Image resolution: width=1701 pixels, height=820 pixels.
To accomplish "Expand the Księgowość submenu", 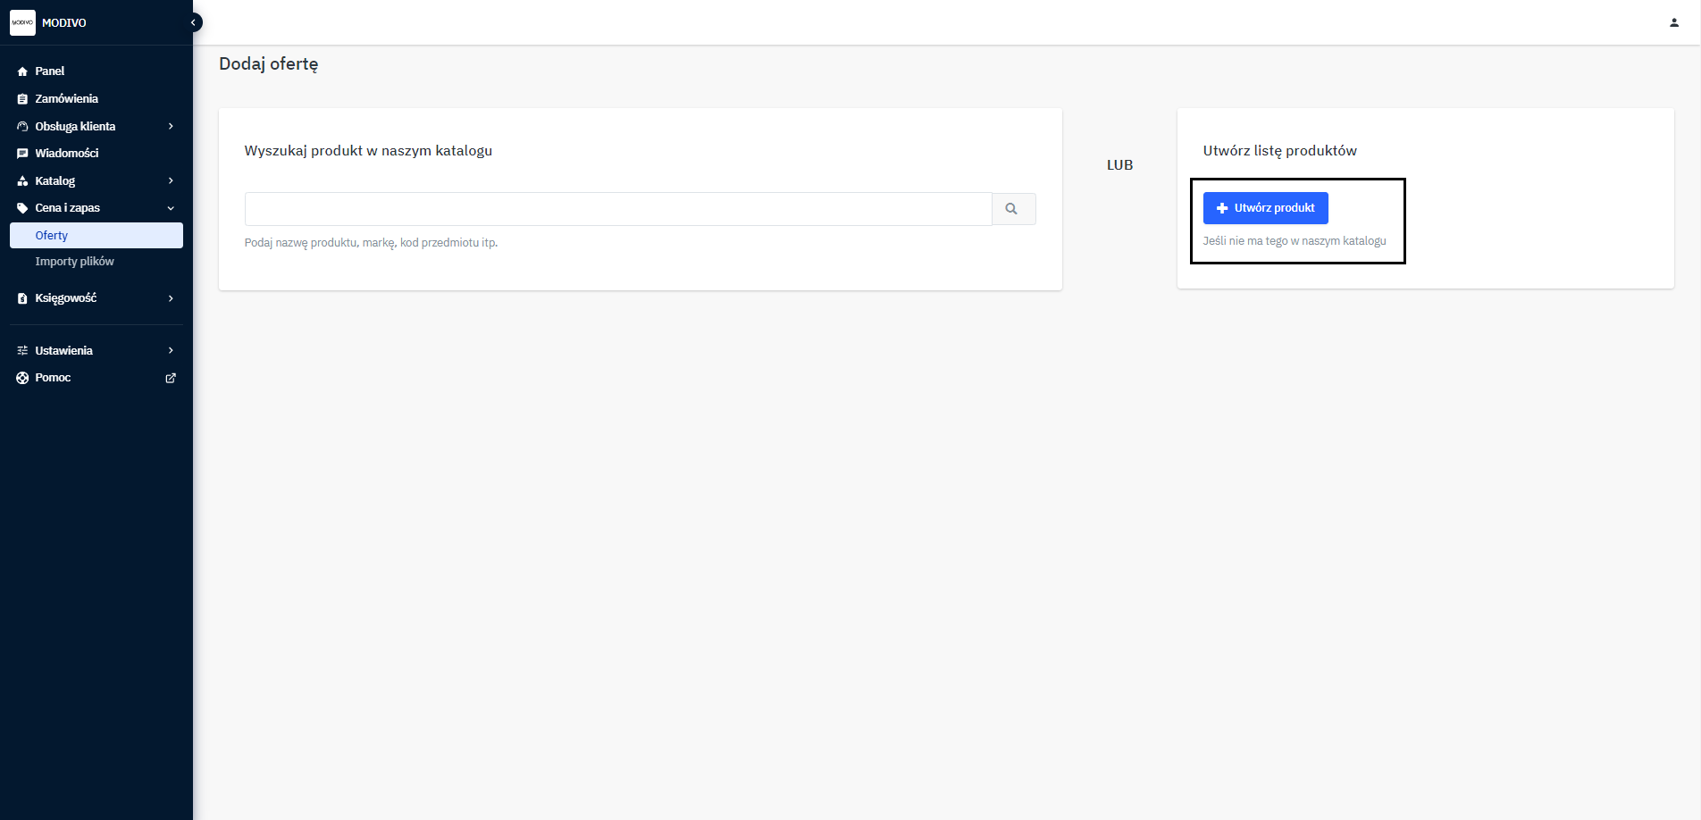I will [171, 298].
